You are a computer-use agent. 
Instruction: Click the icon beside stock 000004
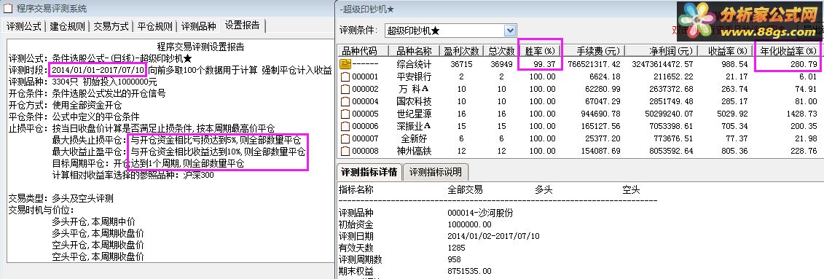345,101
